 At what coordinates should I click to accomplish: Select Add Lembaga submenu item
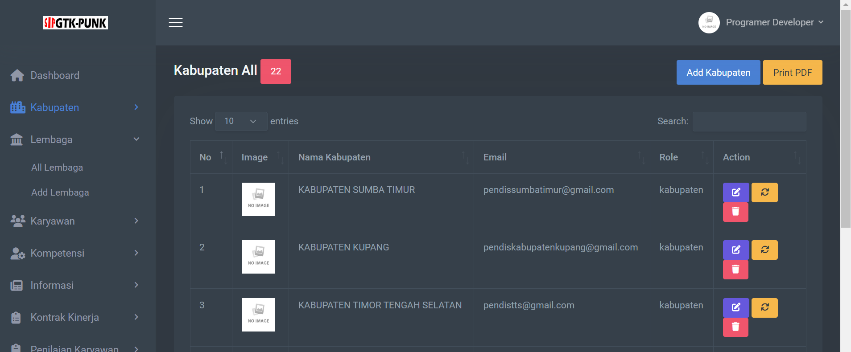60,192
